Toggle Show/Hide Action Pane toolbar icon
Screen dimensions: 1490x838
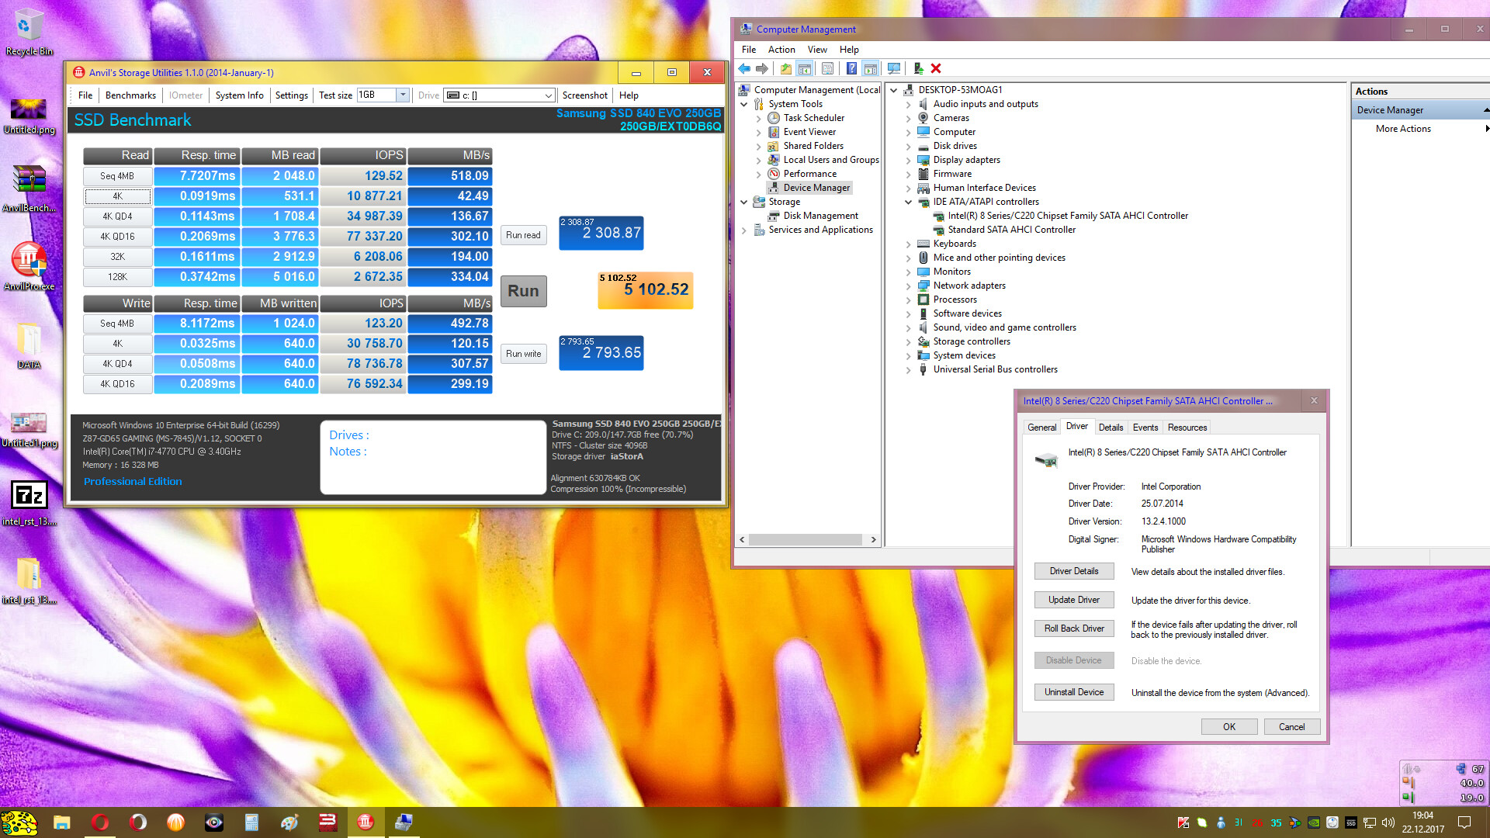(871, 68)
